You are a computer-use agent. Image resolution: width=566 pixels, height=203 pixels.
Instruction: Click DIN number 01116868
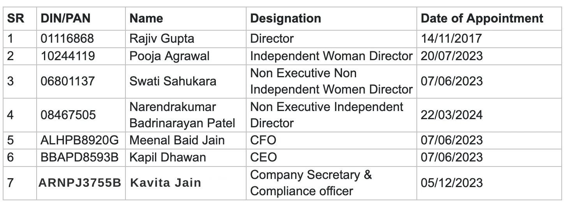coord(67,39)
